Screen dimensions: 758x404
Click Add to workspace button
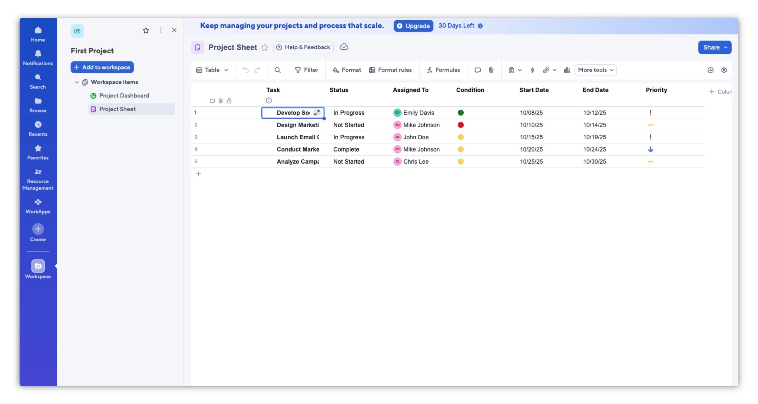(102, 67)
